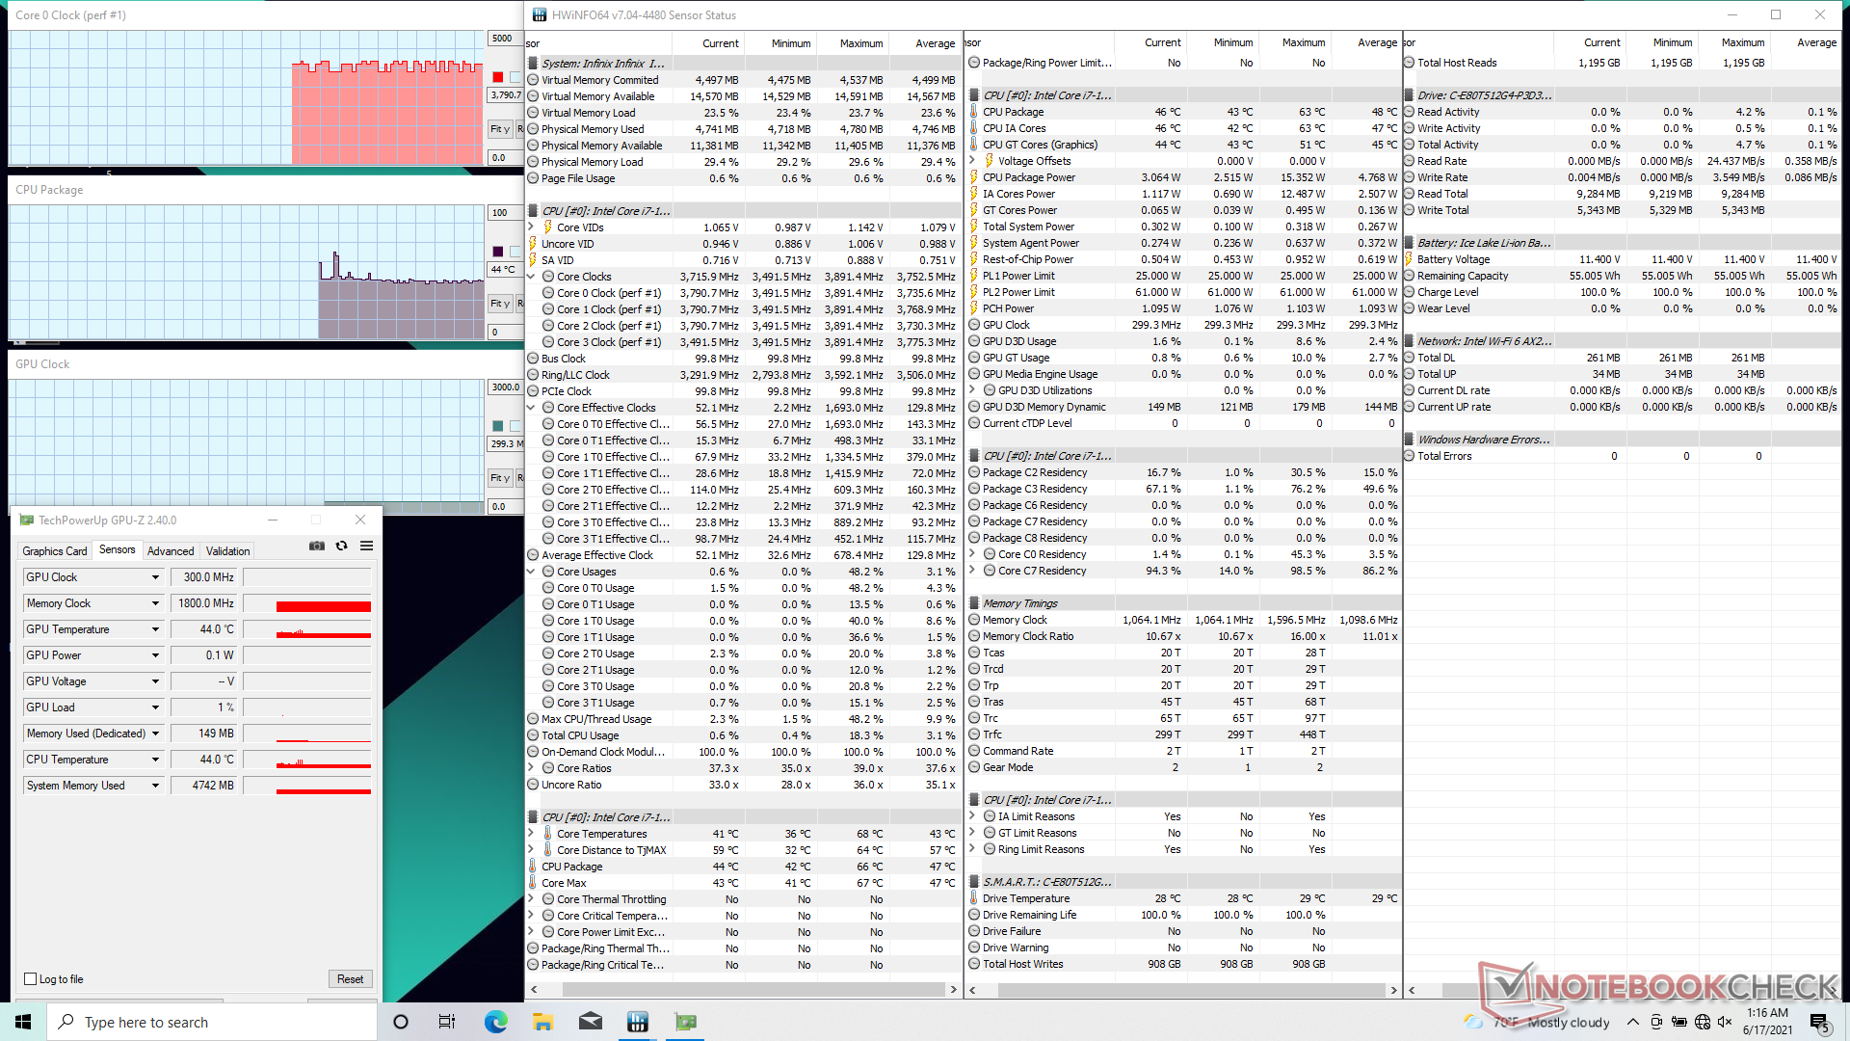Screen dimensions: 1850x1041
Task: Click the thermometer icon beside Core Temperatures
Action: (548, 834)
